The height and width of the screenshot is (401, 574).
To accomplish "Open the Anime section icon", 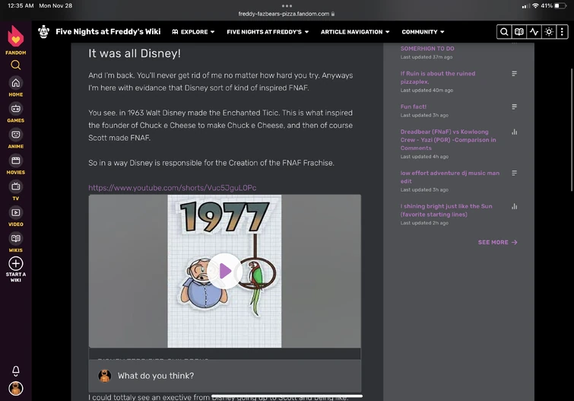I will pos(16,135).
